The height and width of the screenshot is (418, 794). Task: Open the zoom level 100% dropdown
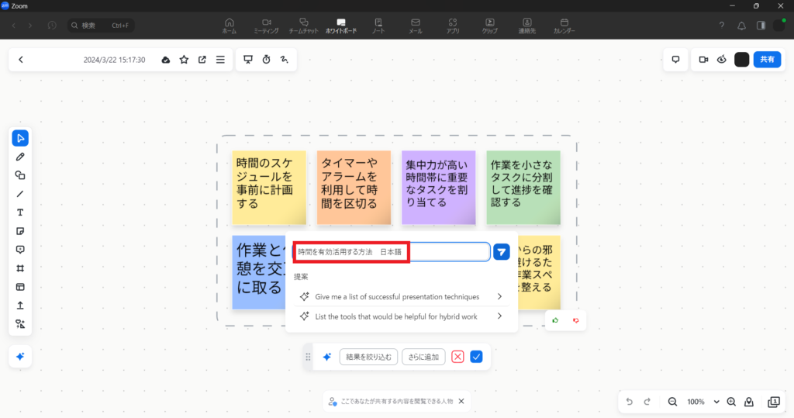click(700, 402)
